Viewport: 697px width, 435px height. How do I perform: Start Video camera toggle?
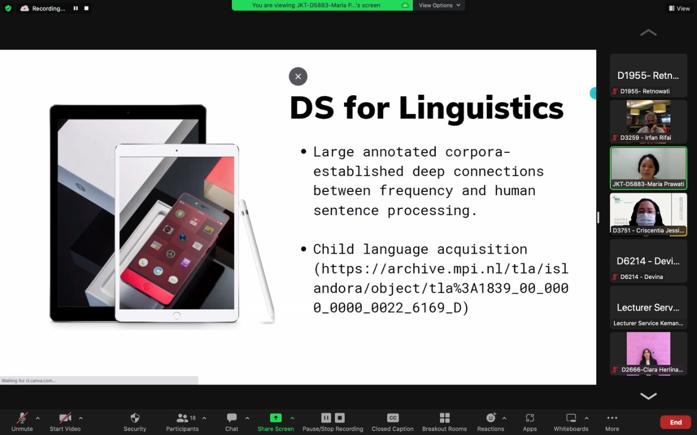pos(65,418)
